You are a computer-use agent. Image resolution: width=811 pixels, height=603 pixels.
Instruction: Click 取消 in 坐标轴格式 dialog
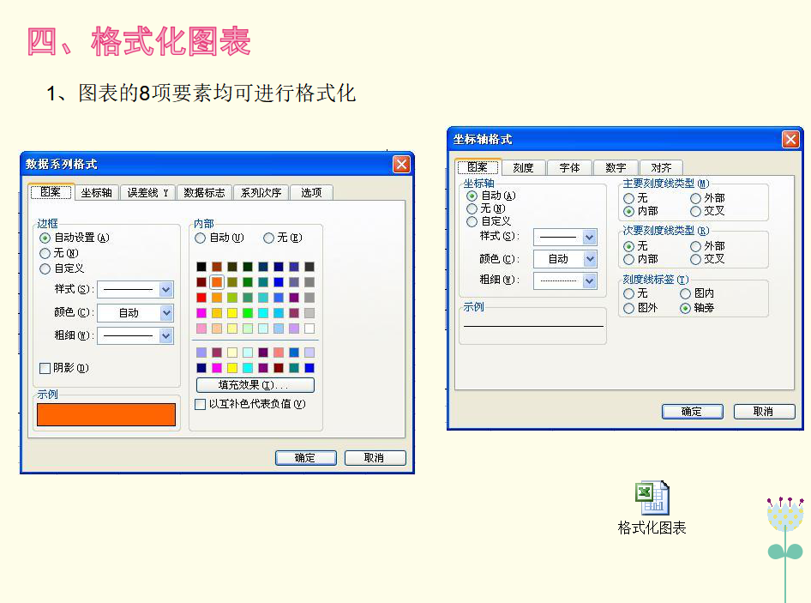(x=764, y=412)
